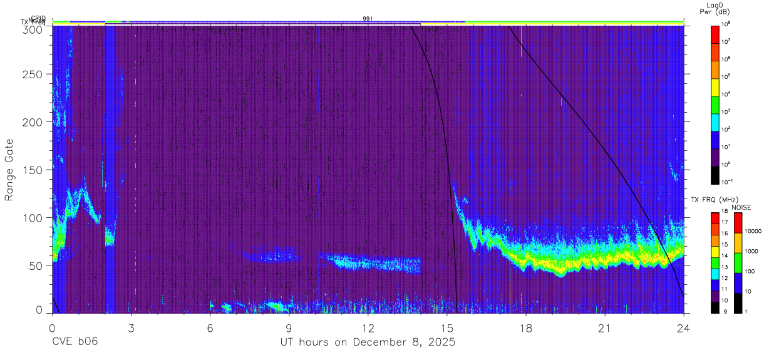Image resolution: width=769 pixels, height=355 pixels.
Task: Click the x-axis tick label '15'
Action: 447,327
